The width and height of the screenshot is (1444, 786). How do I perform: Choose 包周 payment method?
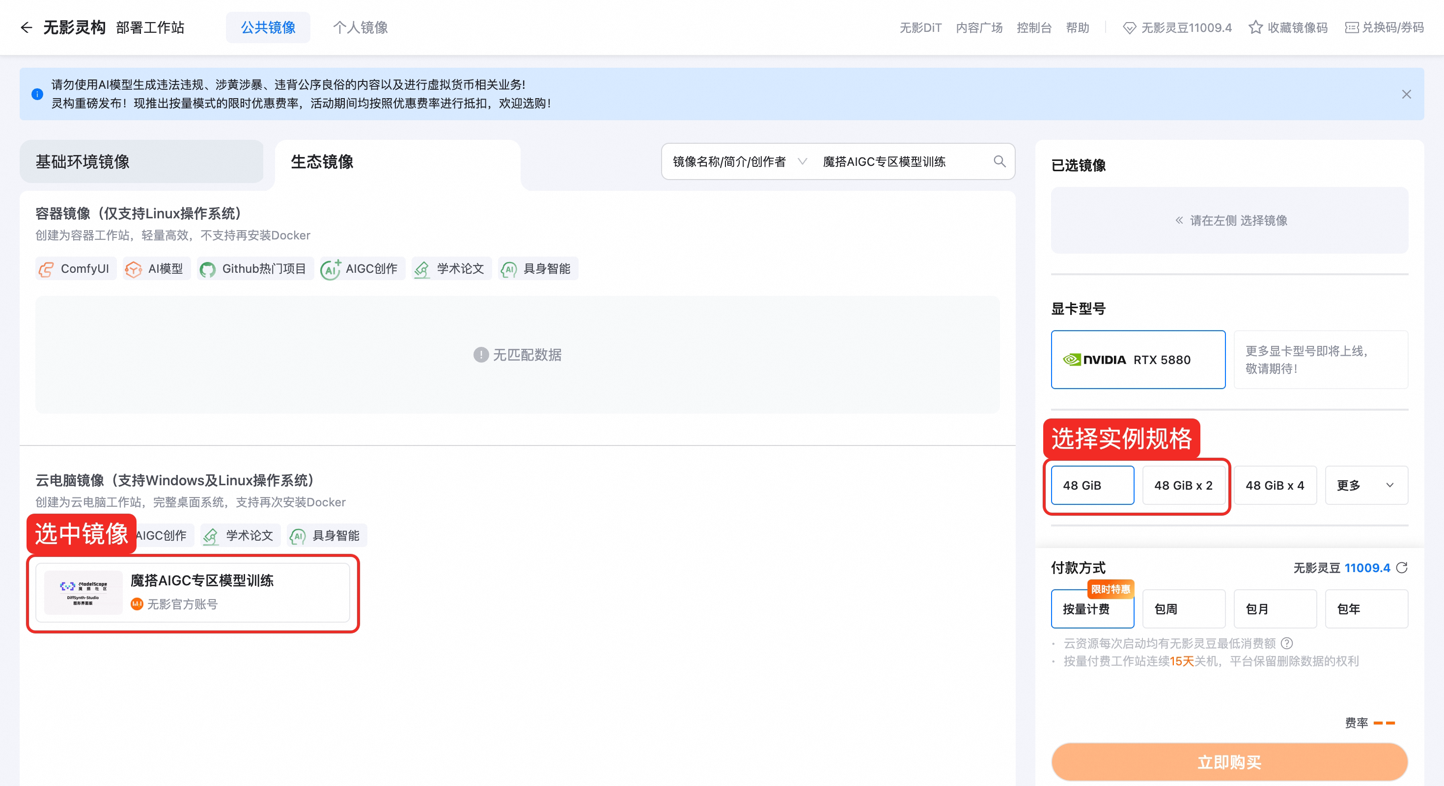pos(1183,609)
